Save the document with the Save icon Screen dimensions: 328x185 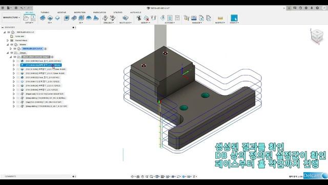(16, 8)
